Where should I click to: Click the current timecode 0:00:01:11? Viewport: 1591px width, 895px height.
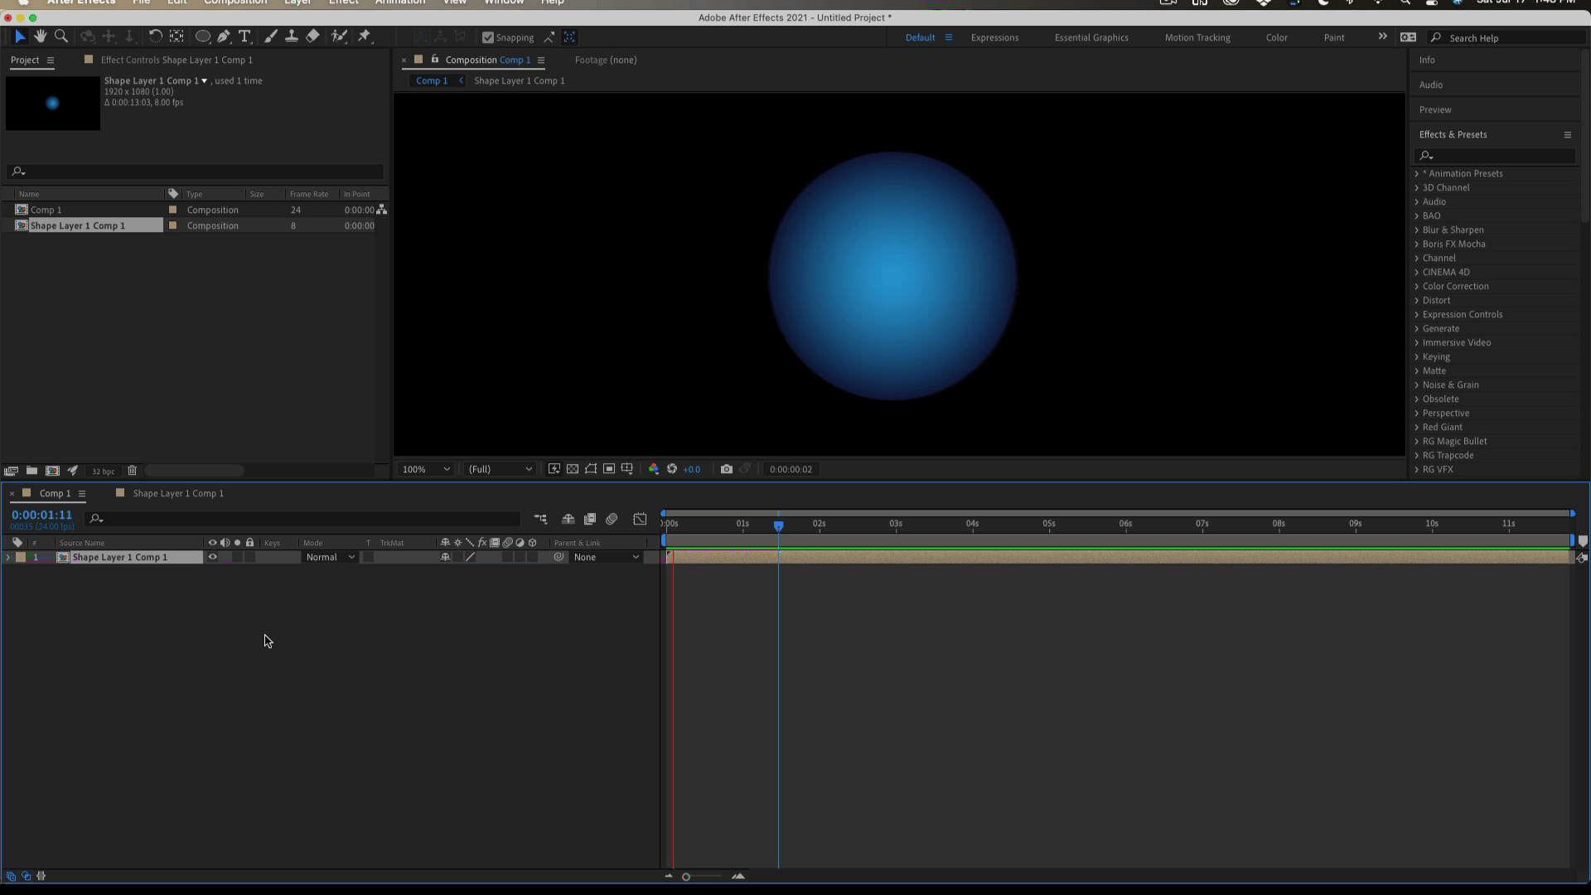[41, 515]
